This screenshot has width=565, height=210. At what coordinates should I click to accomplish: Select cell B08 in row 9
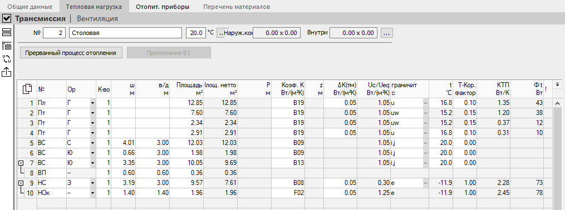coord(288,183)
